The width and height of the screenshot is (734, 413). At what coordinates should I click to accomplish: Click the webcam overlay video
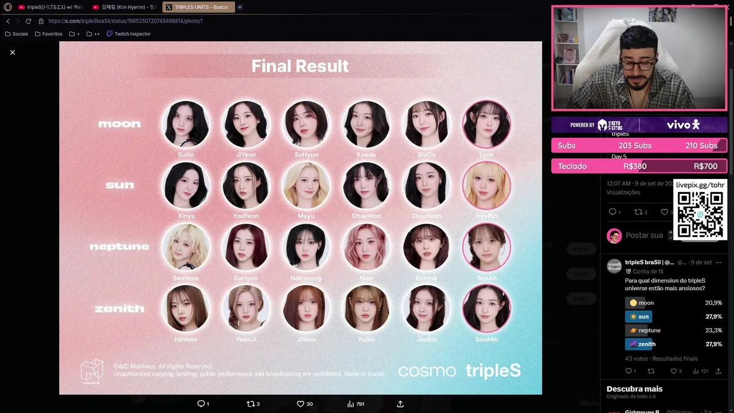click(639, 58)
